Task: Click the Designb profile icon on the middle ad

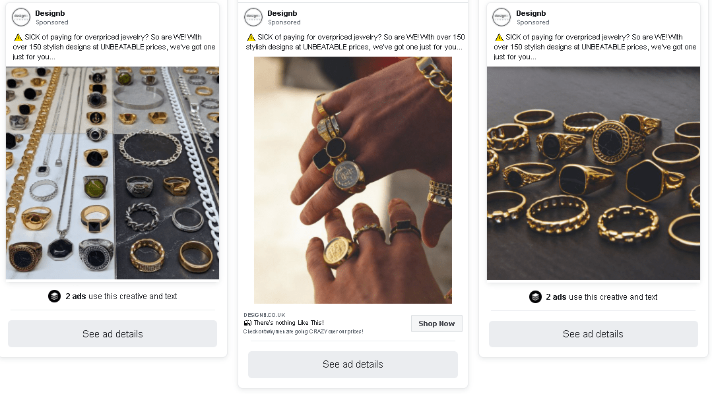Action: pyautogui.click(x=253, y=16)
